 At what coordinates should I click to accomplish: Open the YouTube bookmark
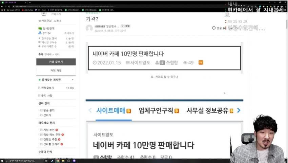click(x=27, y=10)
